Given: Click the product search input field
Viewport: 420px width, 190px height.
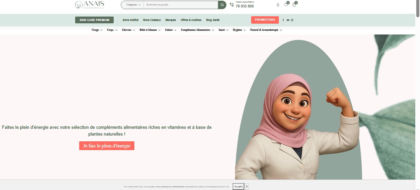Looking at the screenshot, I should pyautogui.click(x=181, y=5).
